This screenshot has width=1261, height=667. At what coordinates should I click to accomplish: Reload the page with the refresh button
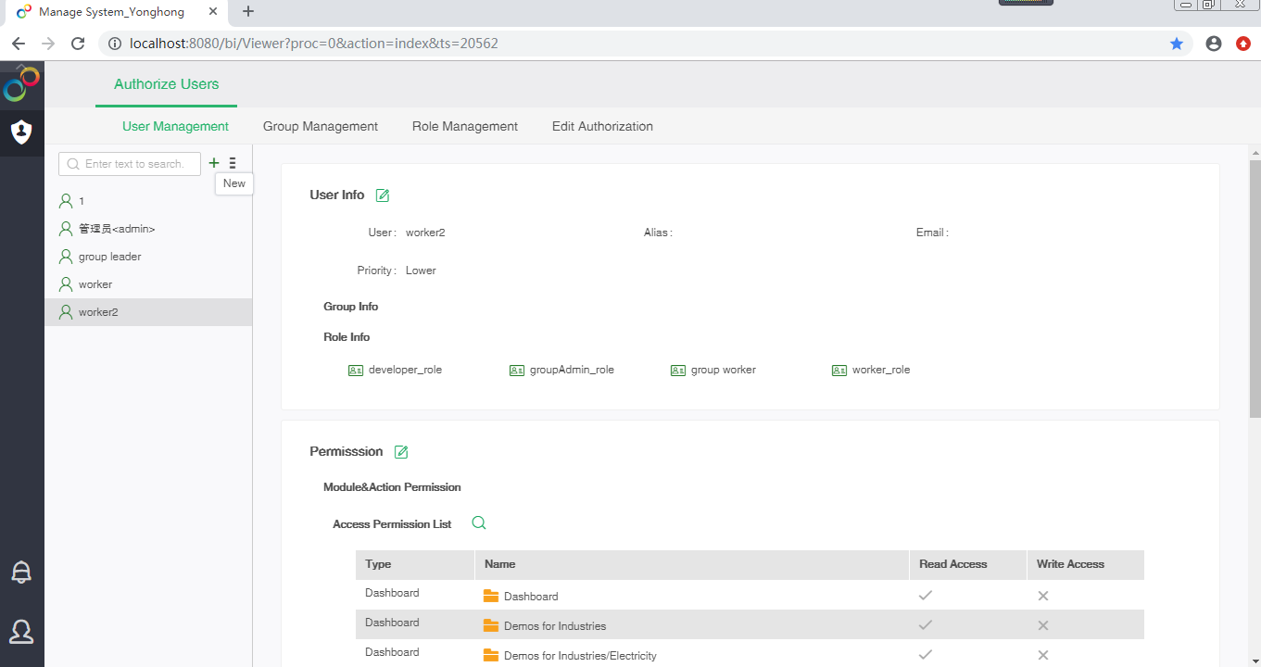pos(78,44)
